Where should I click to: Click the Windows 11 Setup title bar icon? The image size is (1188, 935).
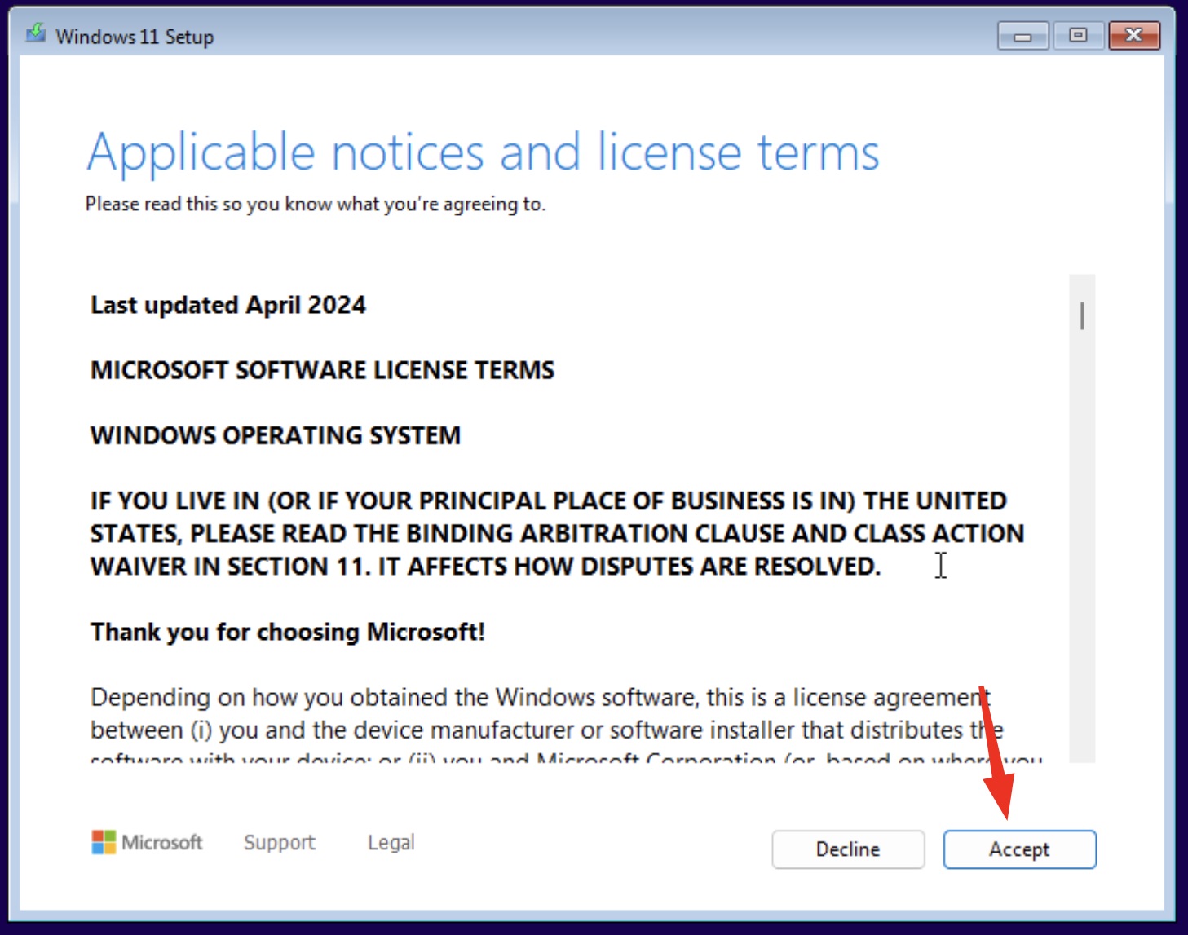tap(35, 34)
